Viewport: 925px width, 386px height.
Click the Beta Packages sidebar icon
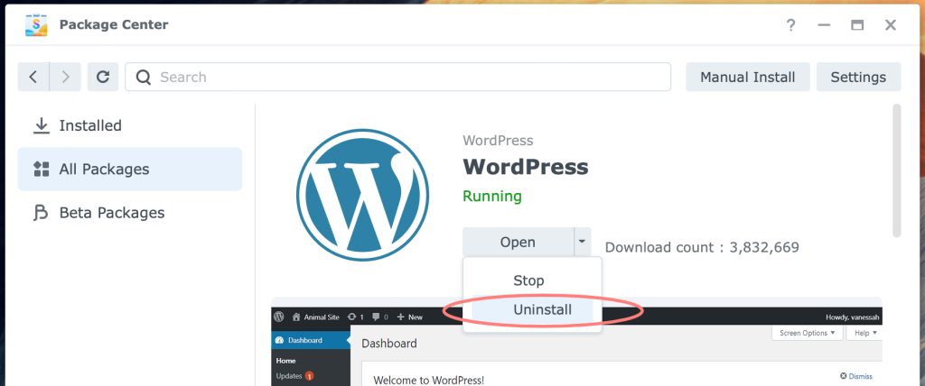coord(41,213)
